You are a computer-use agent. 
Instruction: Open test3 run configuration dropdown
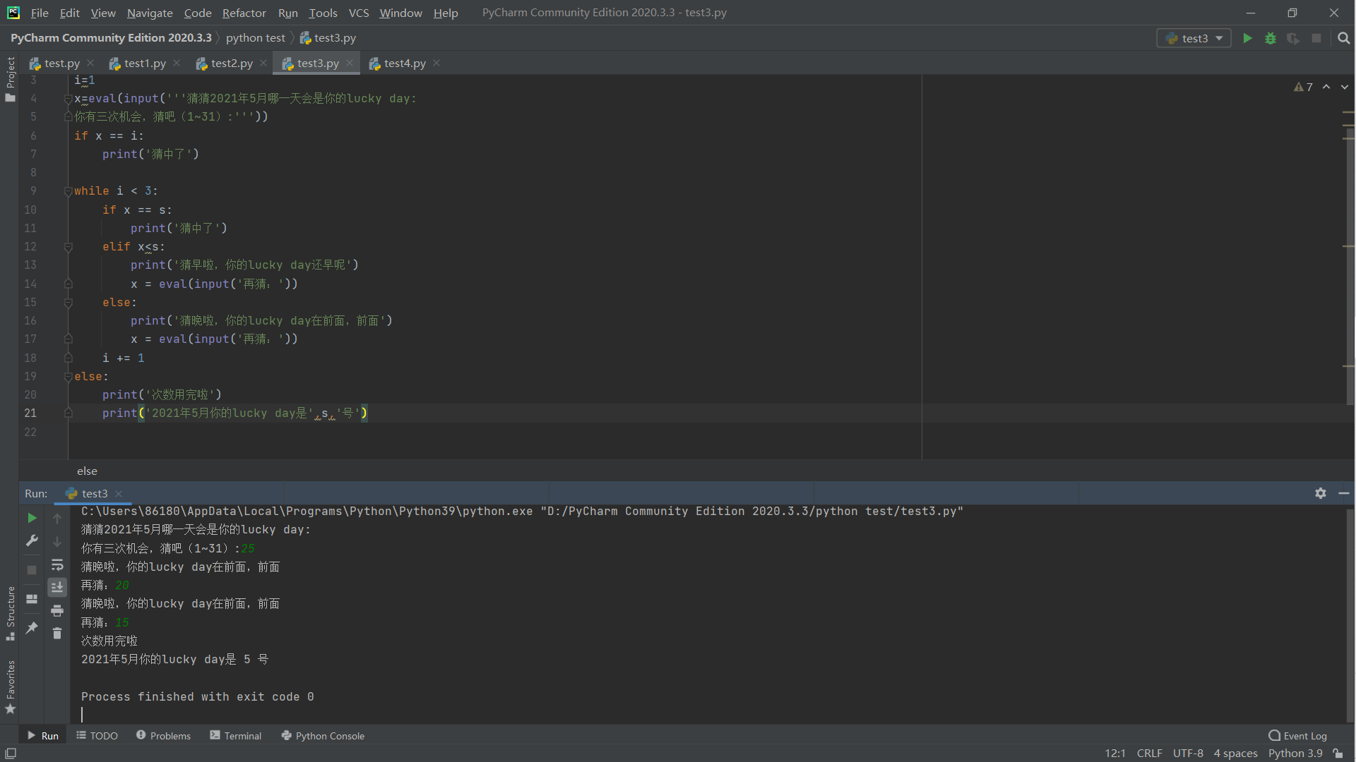tap(1194, 38)
